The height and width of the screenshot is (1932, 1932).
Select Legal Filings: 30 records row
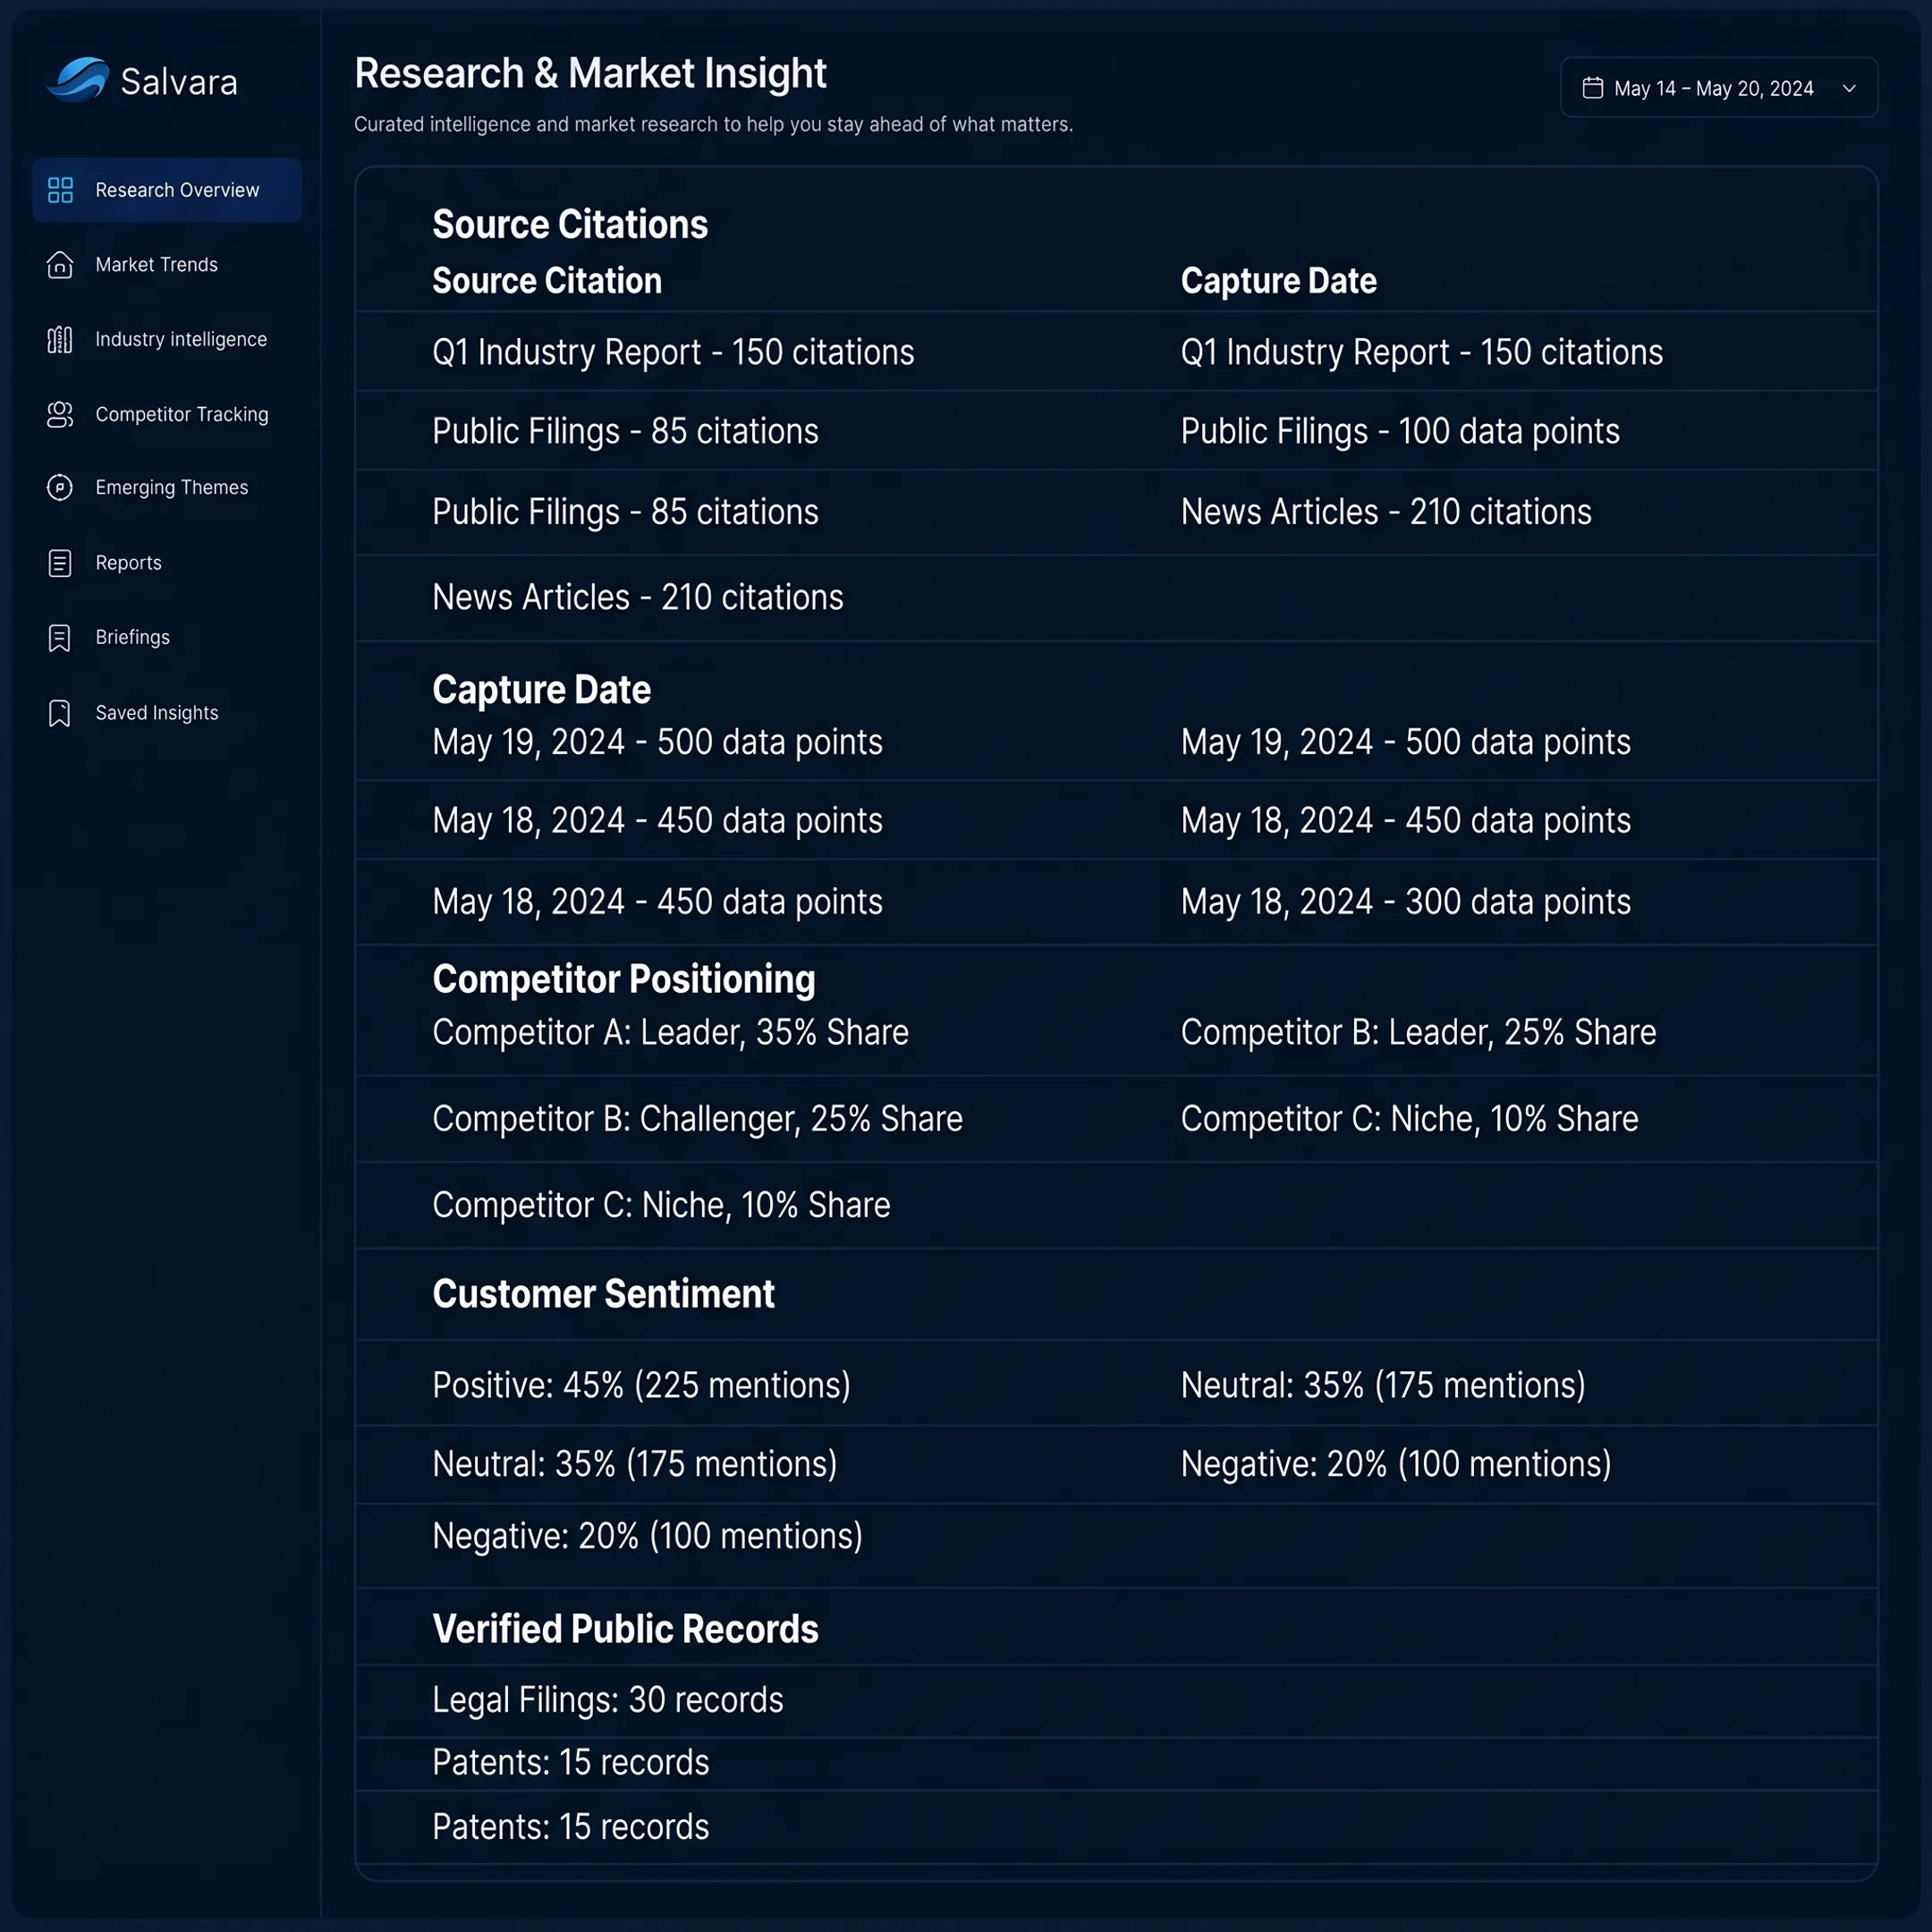click(x=1116, y=1700)
